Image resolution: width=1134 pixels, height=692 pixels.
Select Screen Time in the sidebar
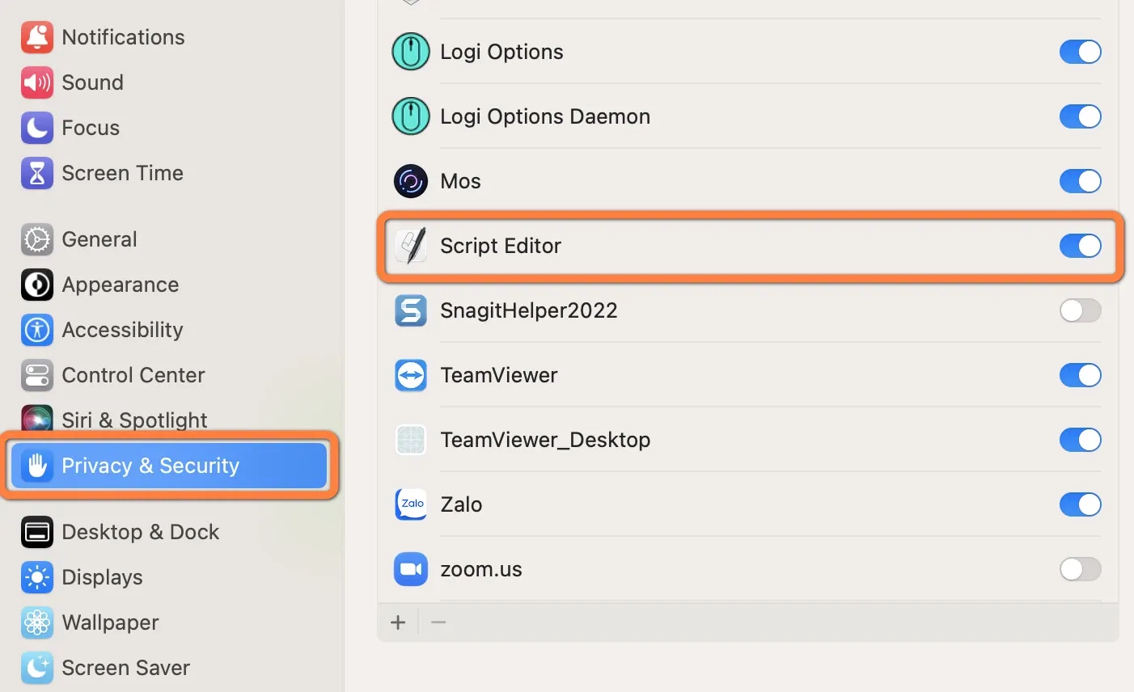point(122,173)
